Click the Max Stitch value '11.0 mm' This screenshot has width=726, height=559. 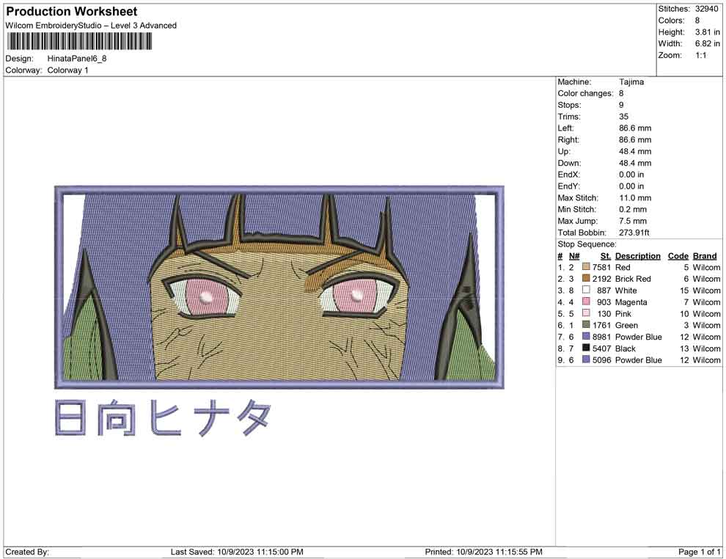(x=635, y=198)
